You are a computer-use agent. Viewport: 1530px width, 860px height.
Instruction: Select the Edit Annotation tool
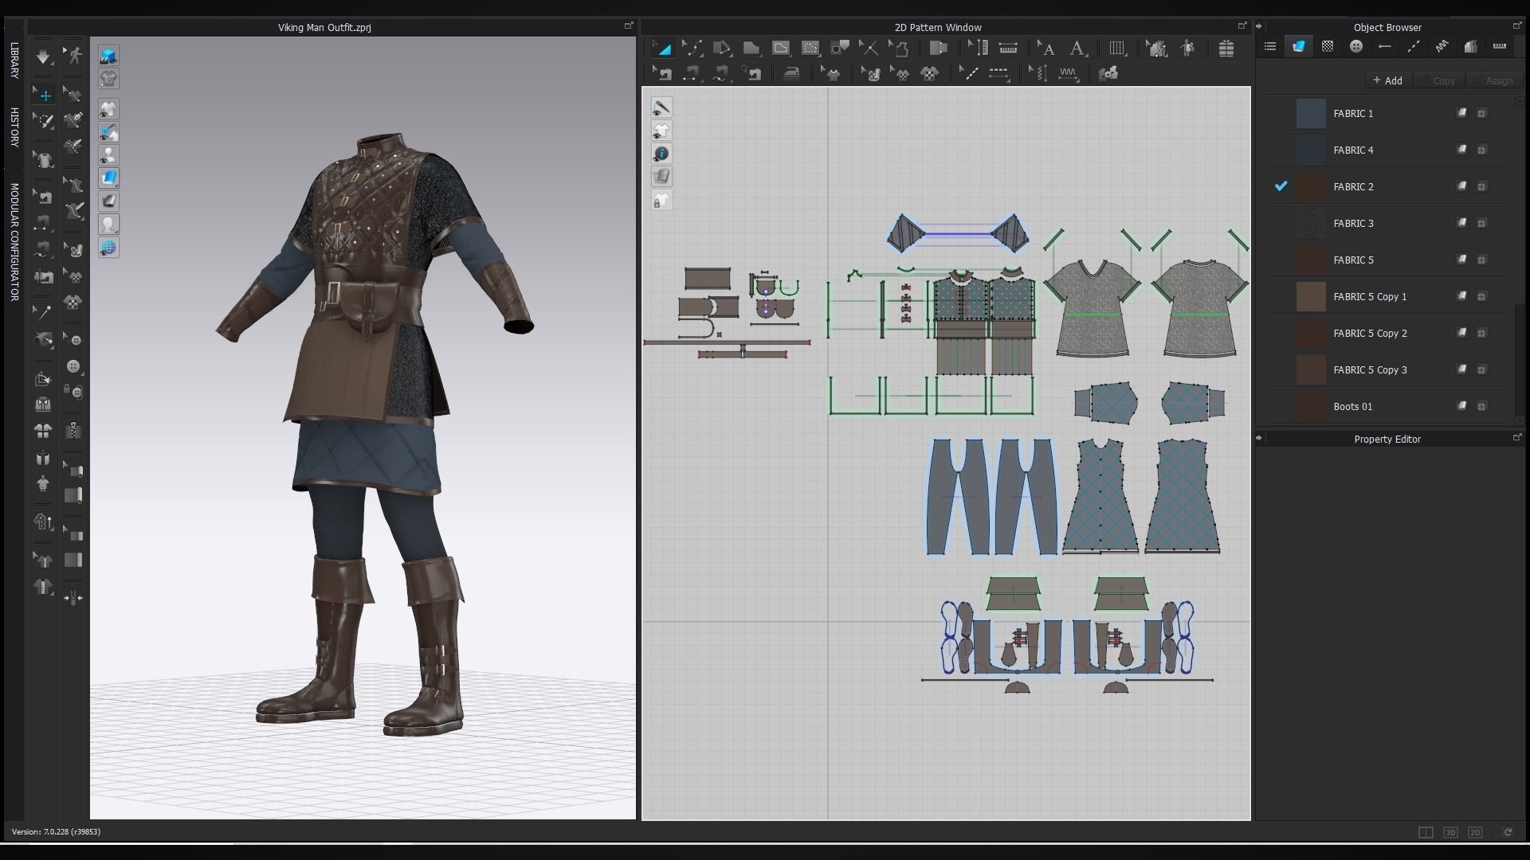tap(1047, 48)
